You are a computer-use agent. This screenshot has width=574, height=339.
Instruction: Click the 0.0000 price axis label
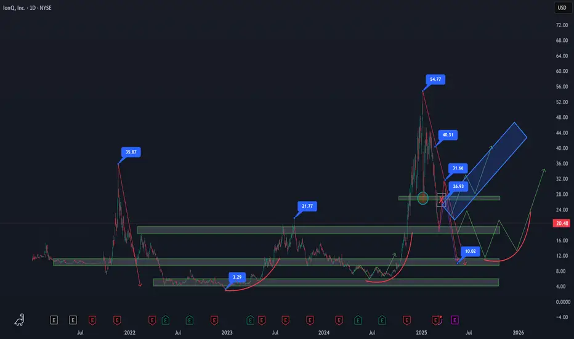pos(563,302)
